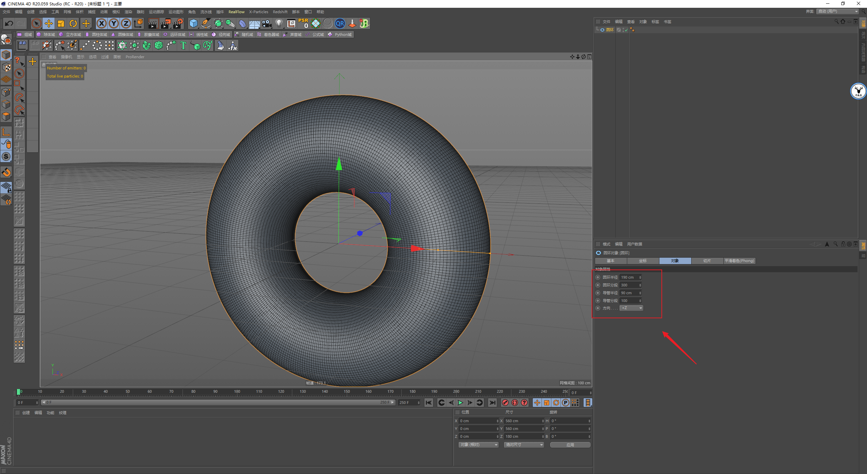Select the 圆环 object in object manager
Image resolution: width=867 pixels, height=474 pixels.
tap(610, 30)
